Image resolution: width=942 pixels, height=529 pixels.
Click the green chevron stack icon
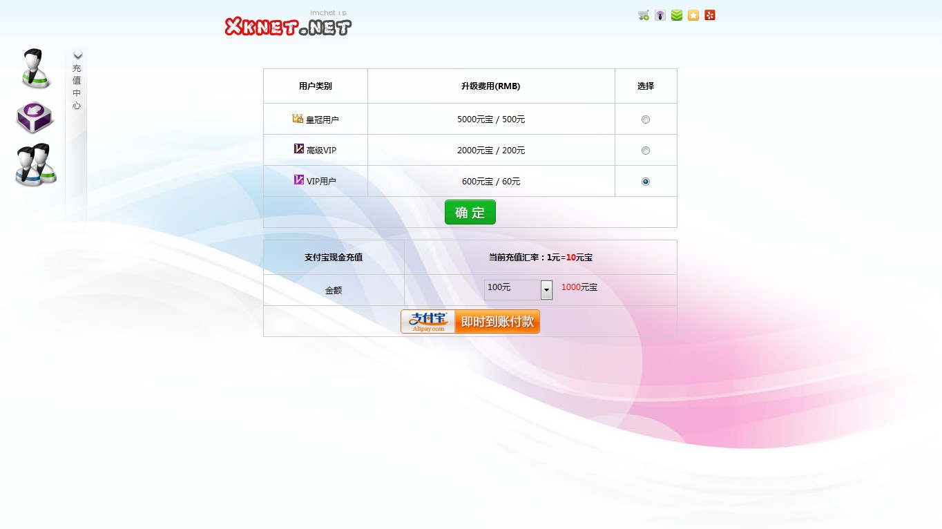[677, 15]
